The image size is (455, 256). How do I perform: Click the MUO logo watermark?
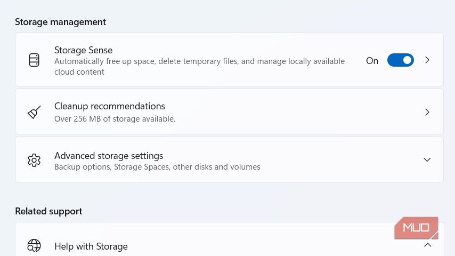(x=416, y=228)
